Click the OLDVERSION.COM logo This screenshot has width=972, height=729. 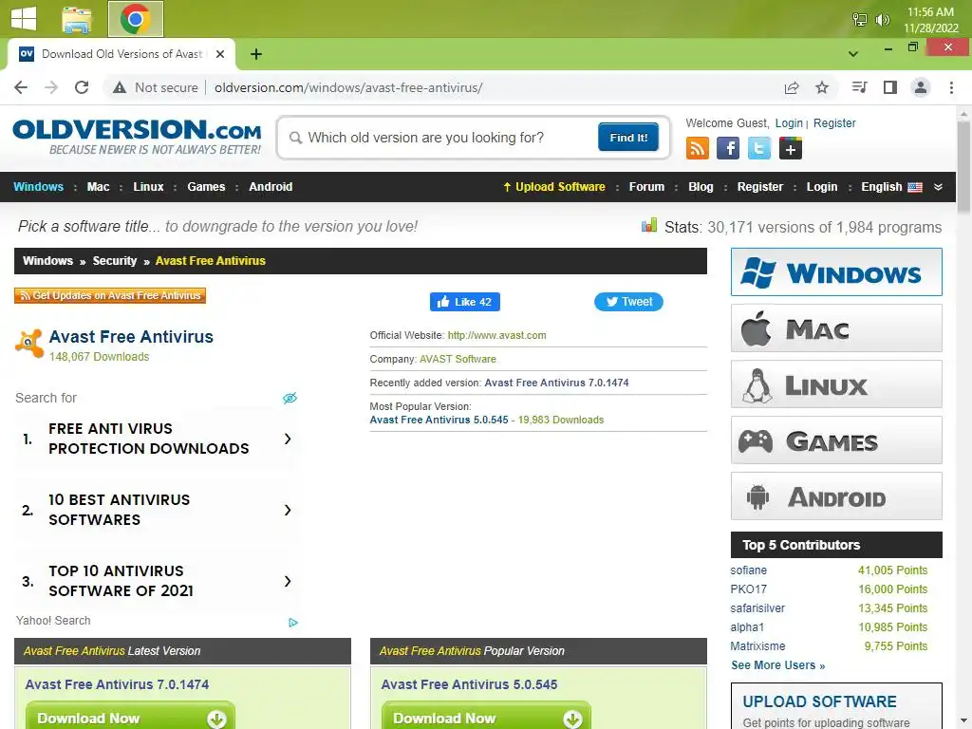pos(137,137)
